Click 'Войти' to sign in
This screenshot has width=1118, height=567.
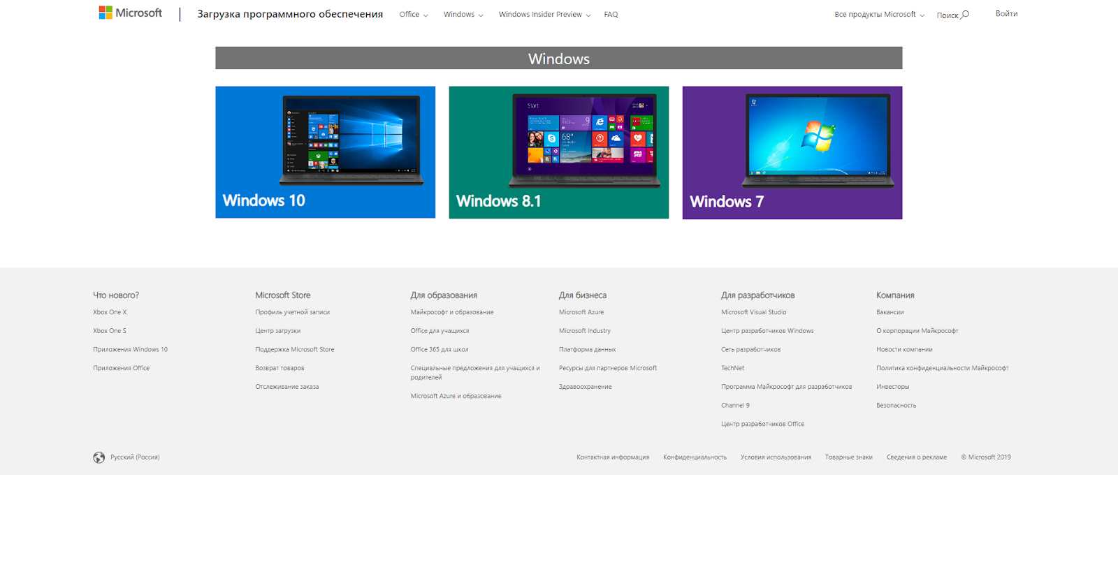1006,14
